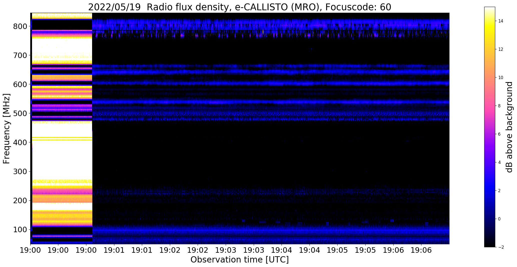Click the saturated white block at spectrogram start
The height and width of the screenshot is (267, 517).
tap(62, 128)
